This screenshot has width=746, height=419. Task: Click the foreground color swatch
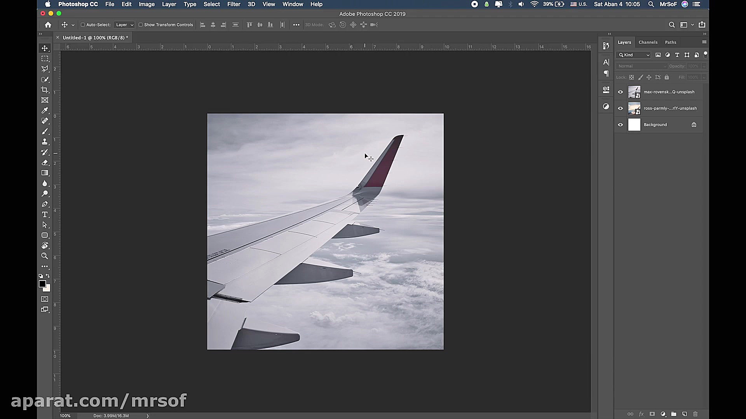42,284
